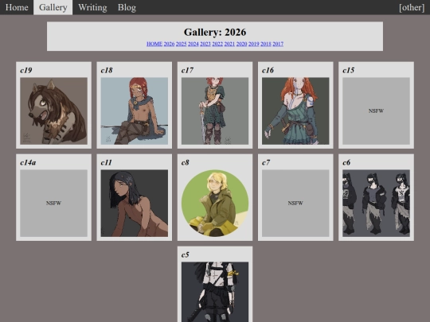The image size is (430, 322).
Task: Click the c16 card title
Action: (268, 71)
